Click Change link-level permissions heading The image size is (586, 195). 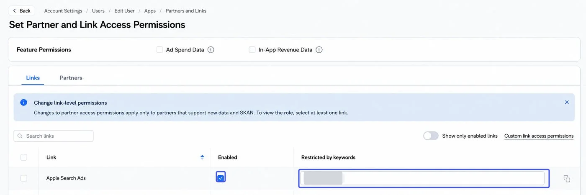pyautogui.click(x=70, y=103)
